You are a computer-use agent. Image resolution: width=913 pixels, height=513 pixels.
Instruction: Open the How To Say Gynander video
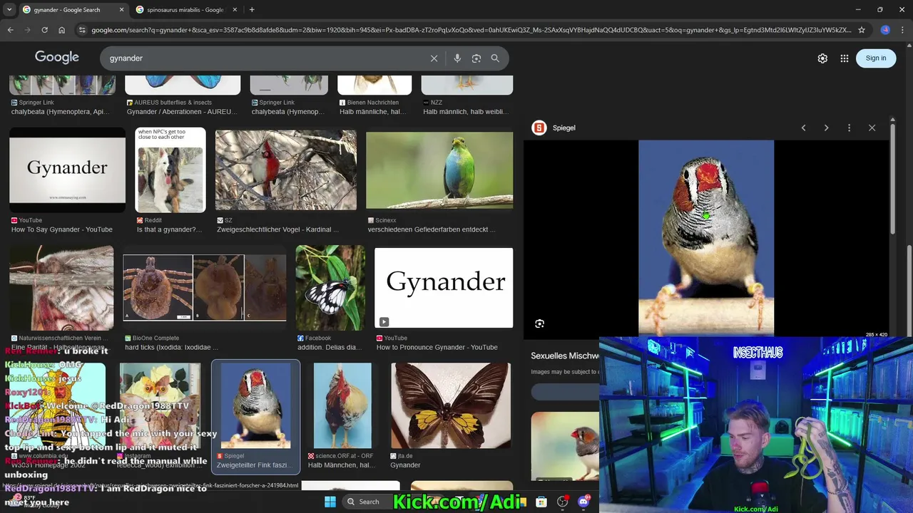(67, 170)
